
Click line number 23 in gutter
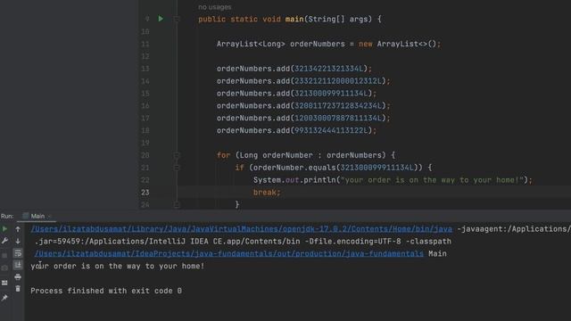[145, 193]
